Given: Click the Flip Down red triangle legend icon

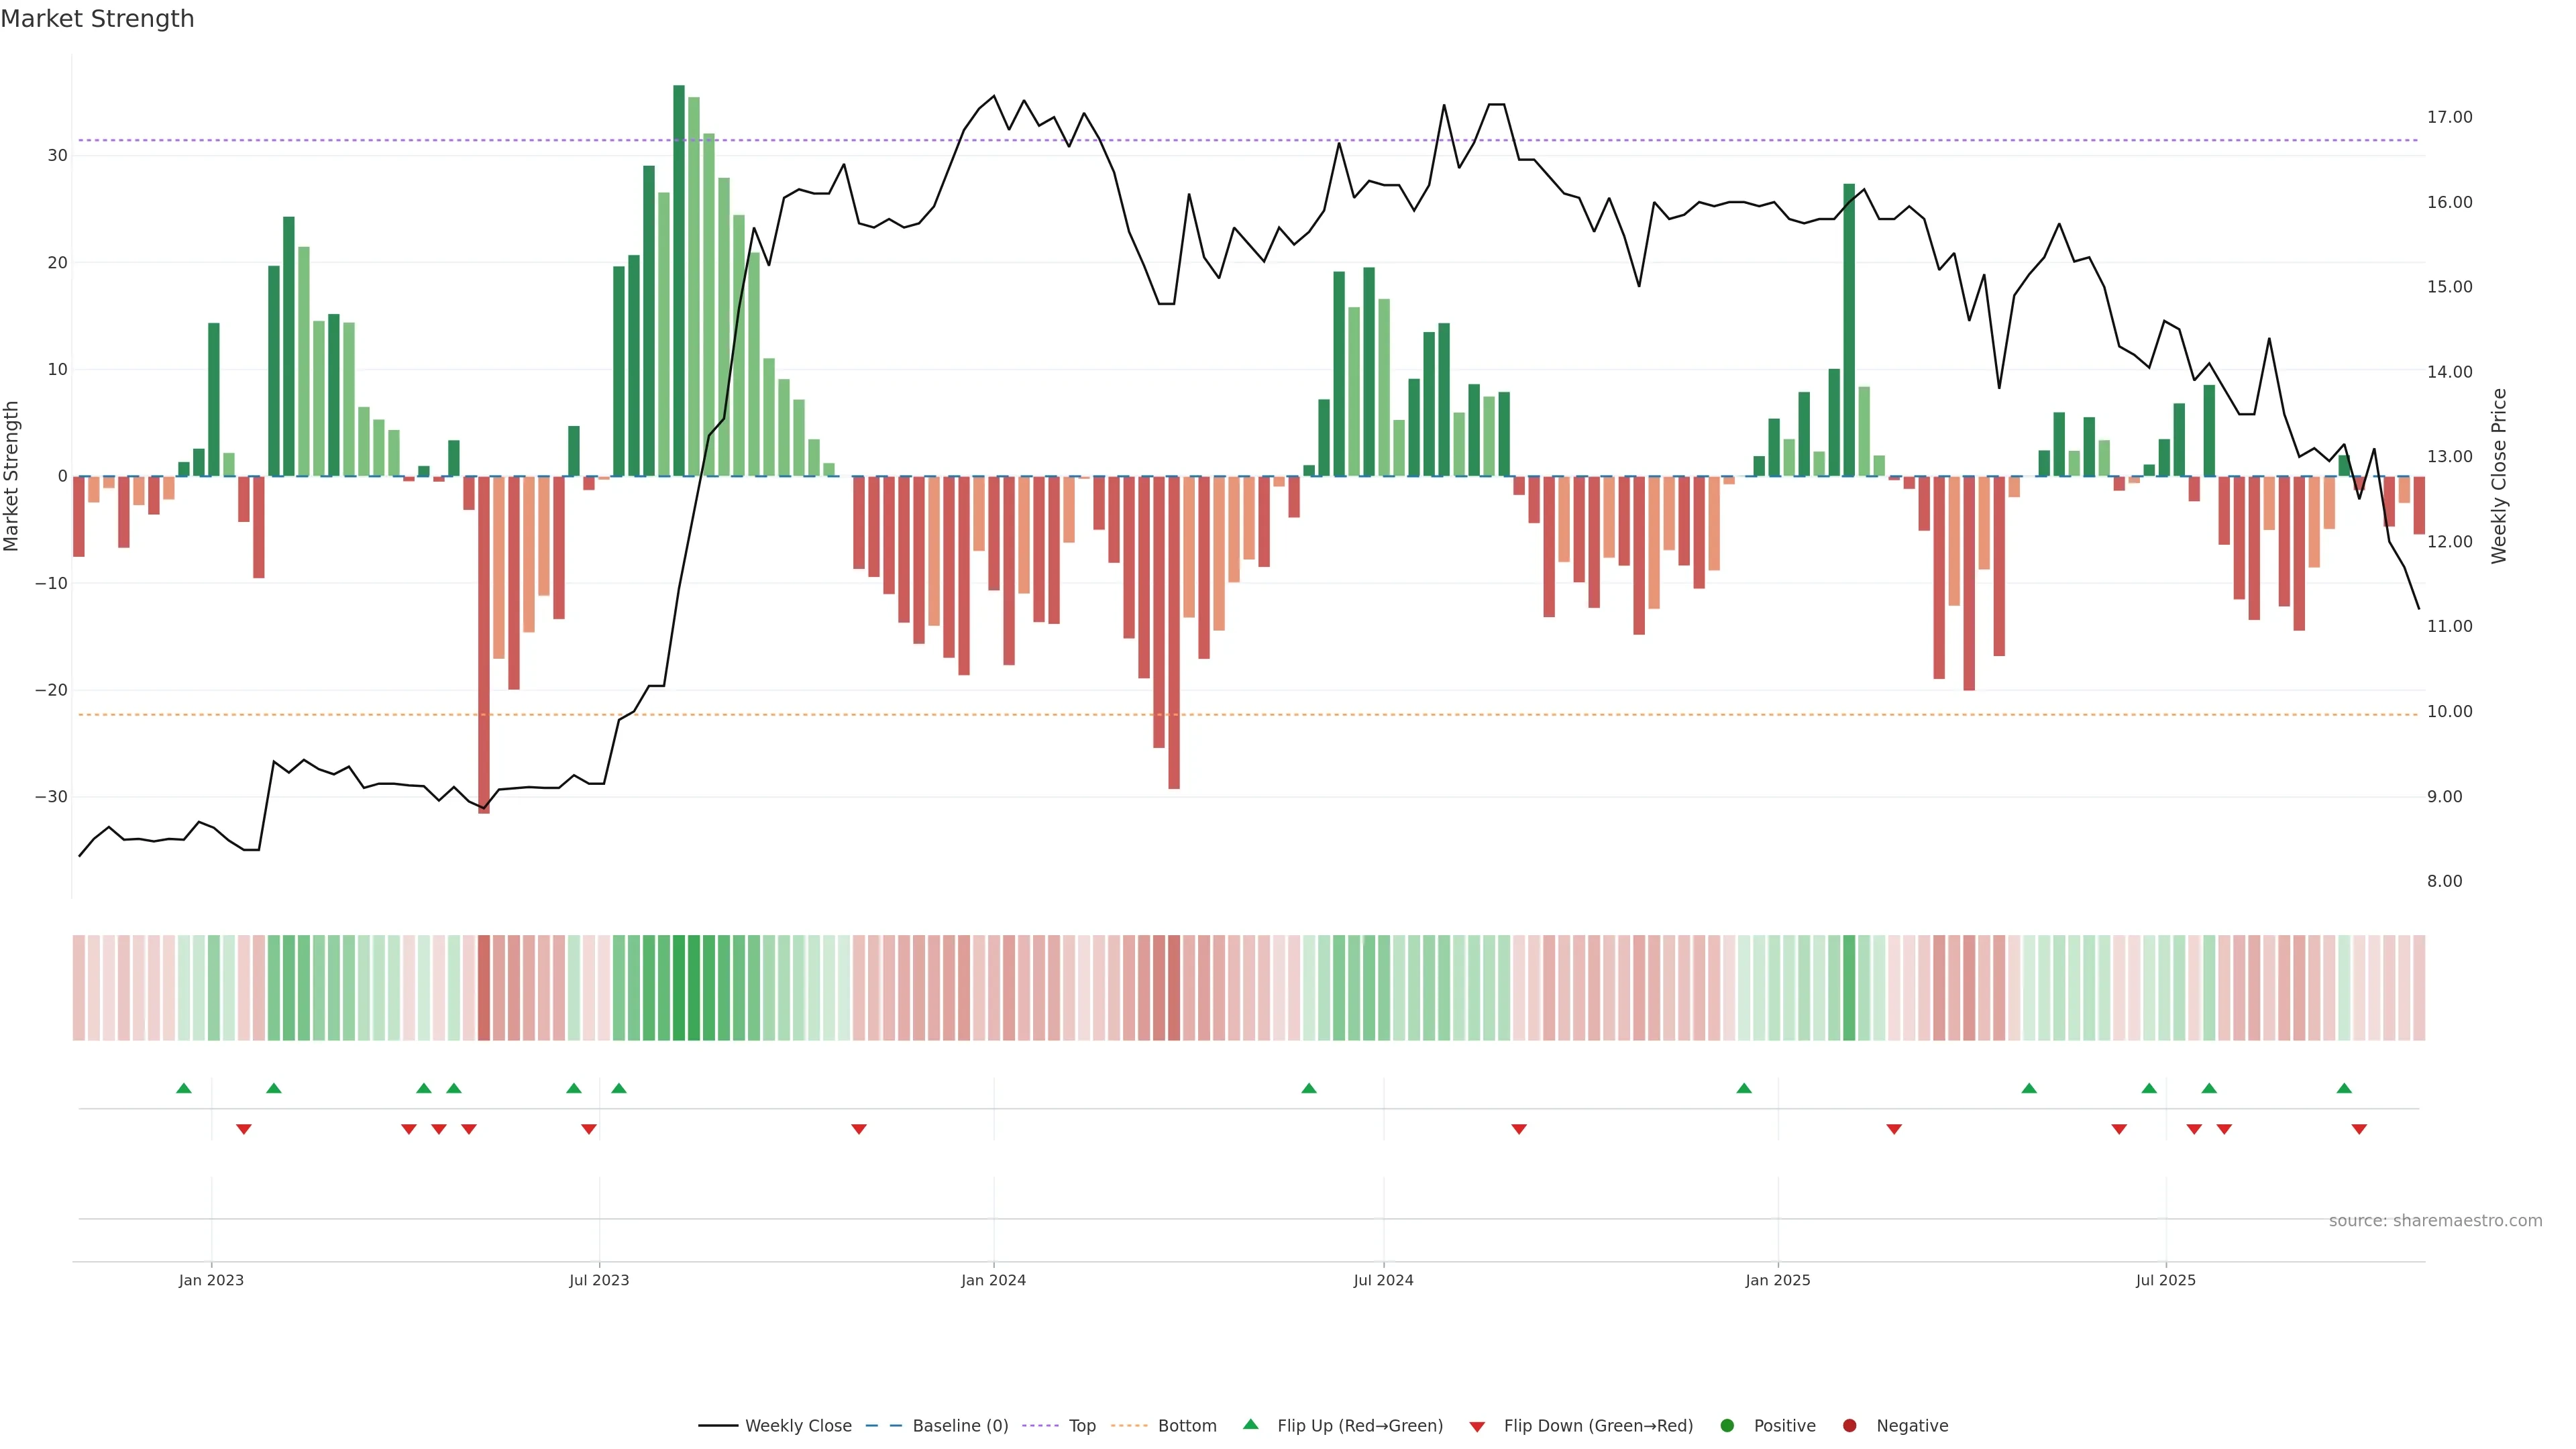Looking at the screenshot, I should click(x=1477, y=1427).
